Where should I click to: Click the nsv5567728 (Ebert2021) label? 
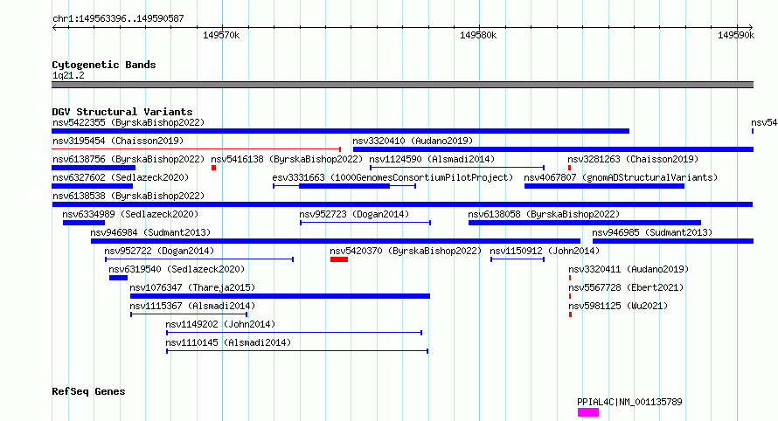point(626,287)
